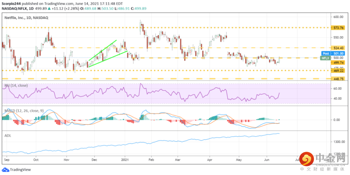Click the 469.22 price level label
Screen dimensions: 350x175
point(339,70)
